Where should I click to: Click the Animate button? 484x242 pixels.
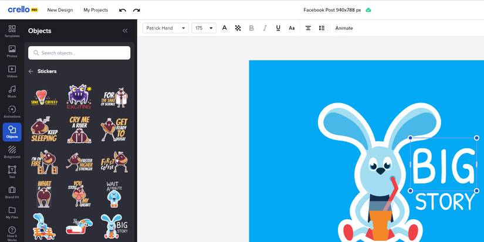pos(344,28)
